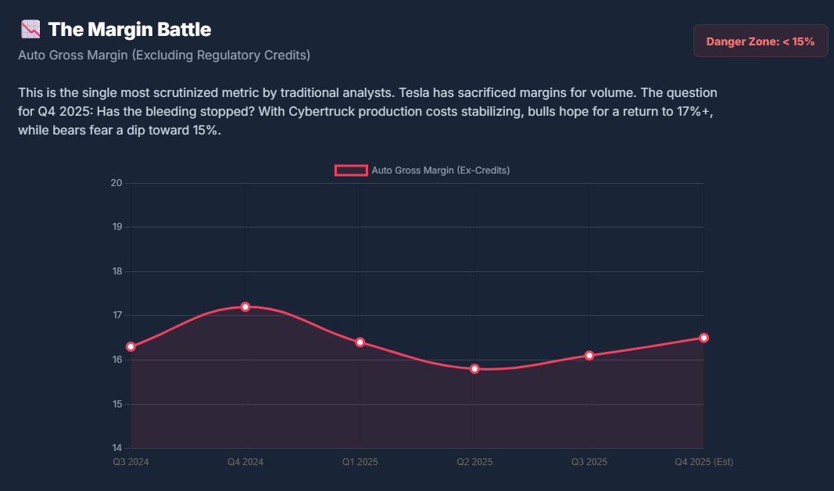Click the Q3 2025 data point
This screenshot has height=491, width=834.
click(x=589, y=355)
